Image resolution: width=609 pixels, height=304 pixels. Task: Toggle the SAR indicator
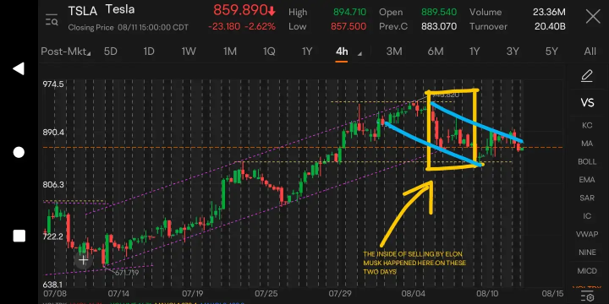coord(587,198)
